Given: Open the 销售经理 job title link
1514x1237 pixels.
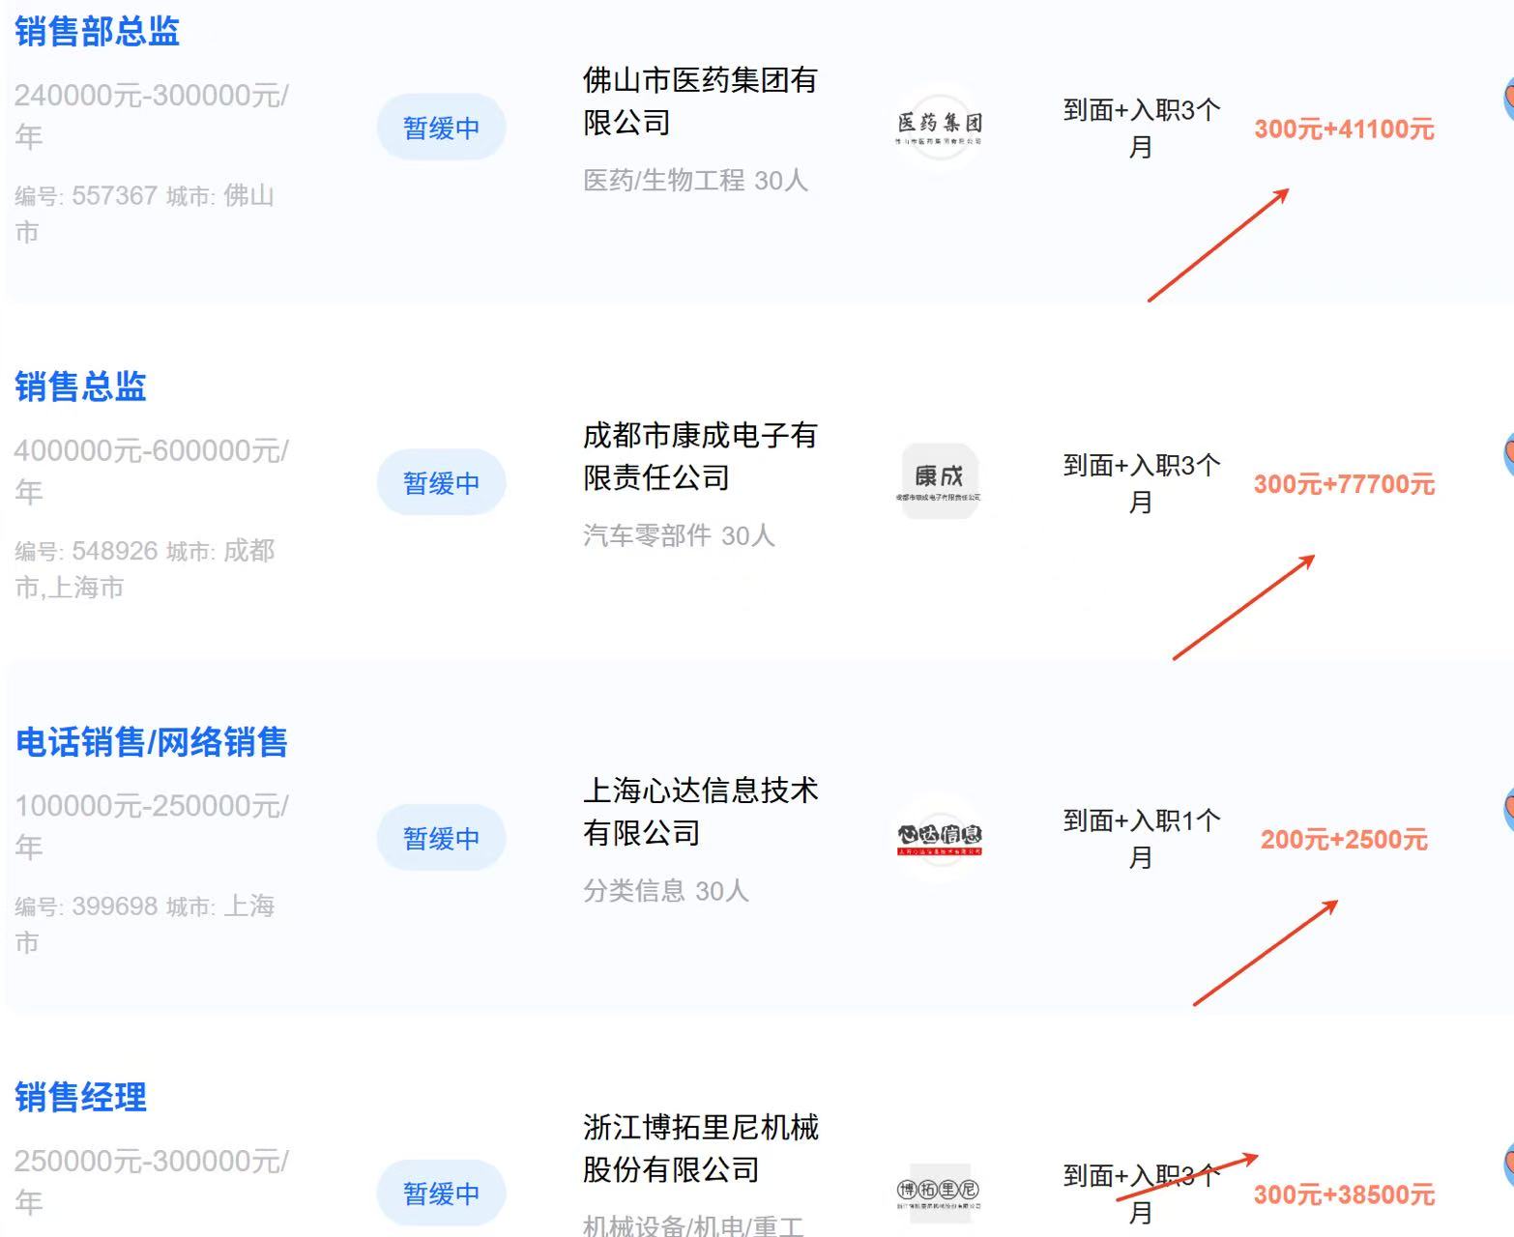Looking at the screenshot, I should (80, 1097).
